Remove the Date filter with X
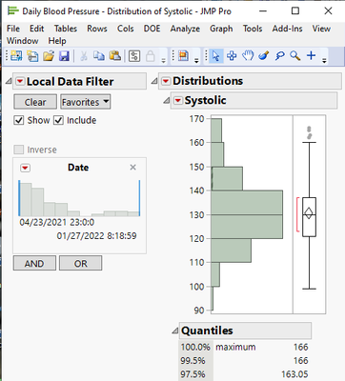 click(x=133, y=168)
